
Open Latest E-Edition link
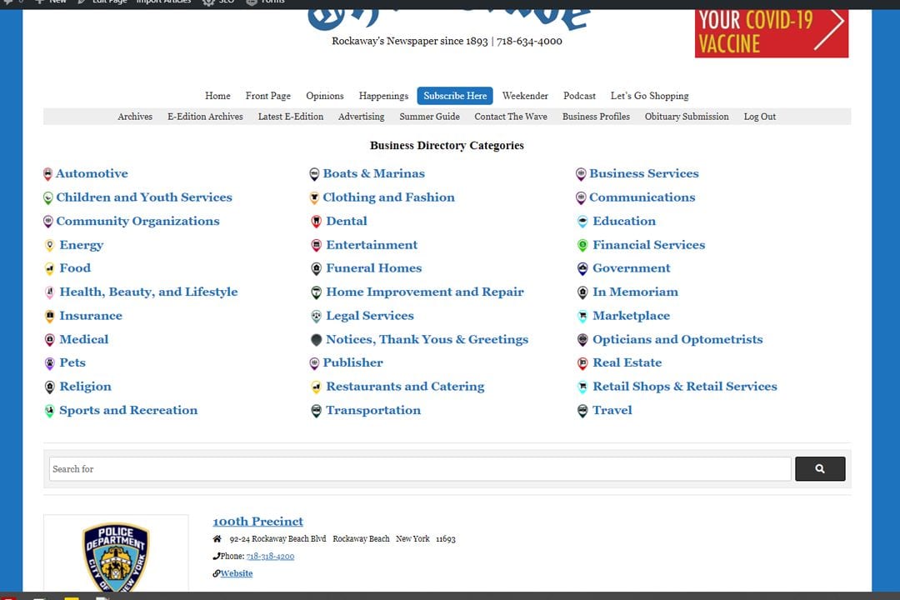click(x=291, y=117)
